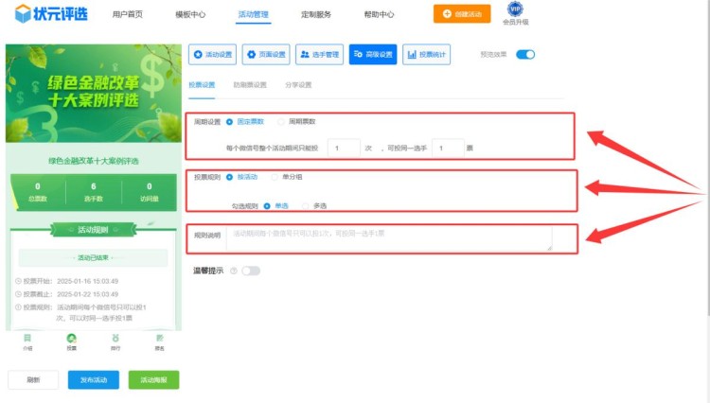Click the blue 发布活动 button
The height and width of the screenshot is (403, 710).
point(93,379)
